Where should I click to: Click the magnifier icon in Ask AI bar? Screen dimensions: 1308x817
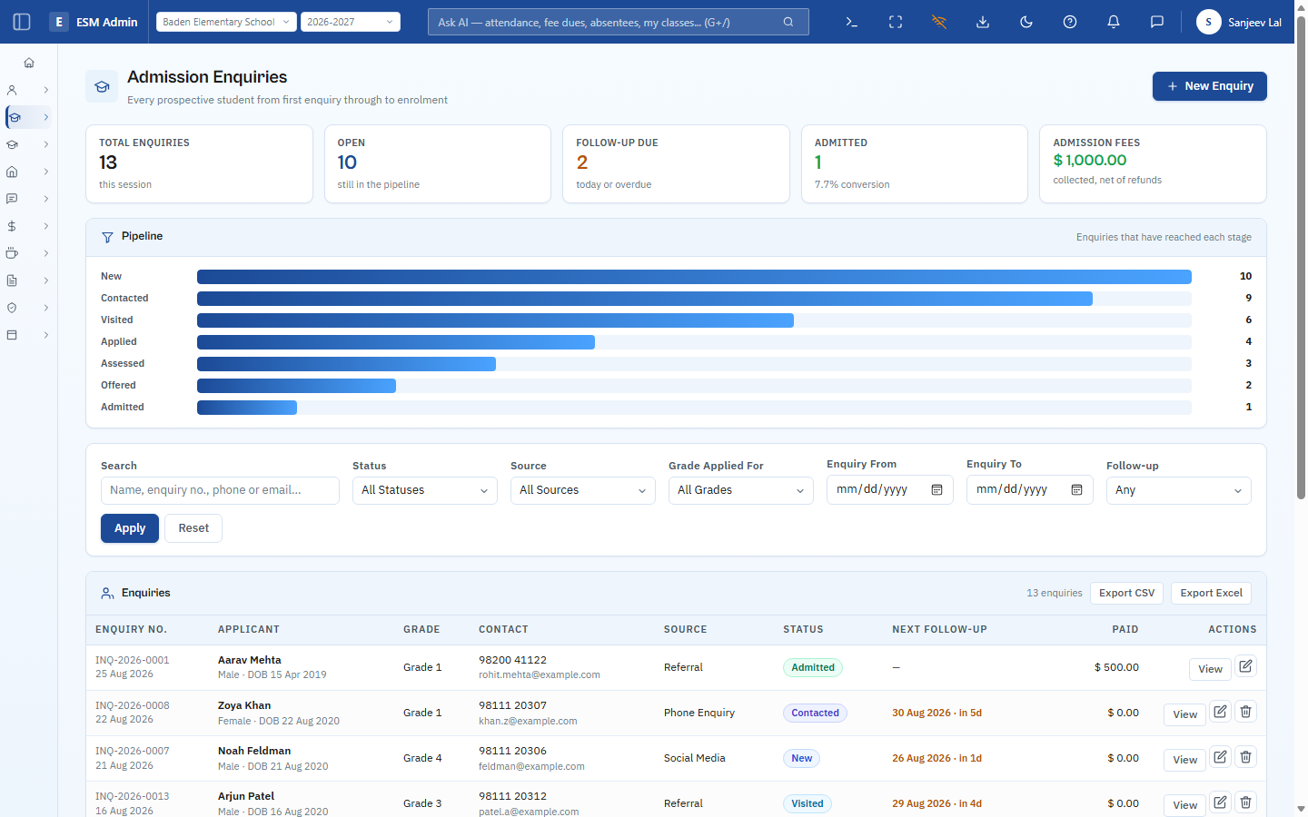click(x=788, y=22)
